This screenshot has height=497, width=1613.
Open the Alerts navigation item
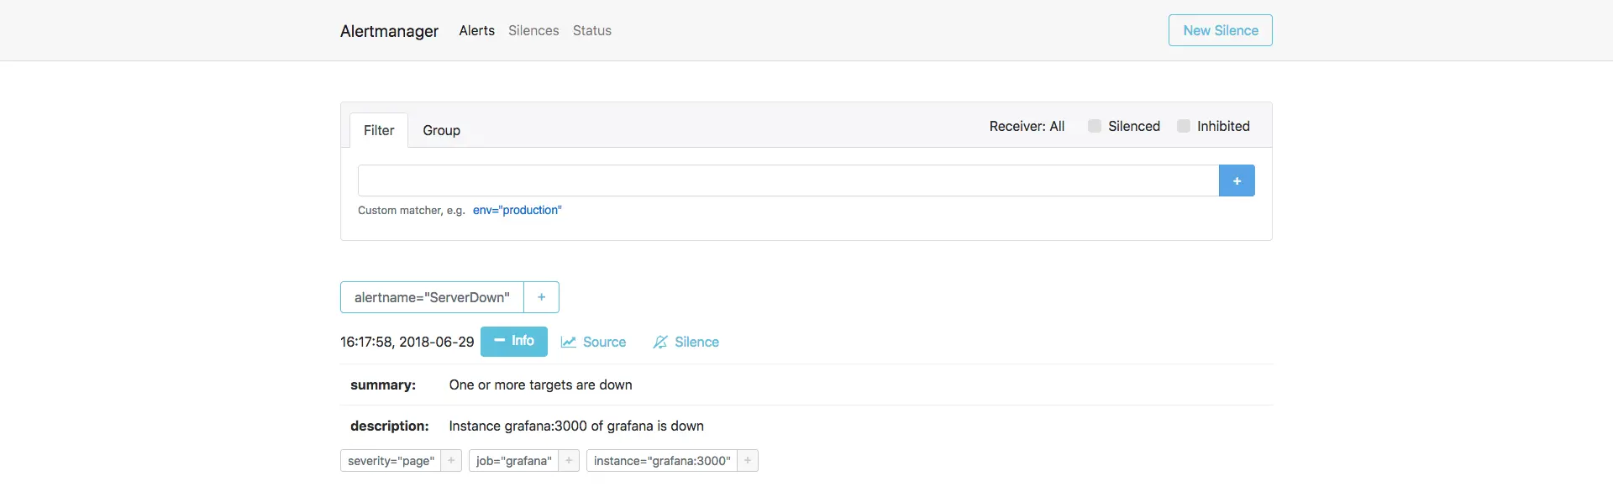click(x=476, y=30)
